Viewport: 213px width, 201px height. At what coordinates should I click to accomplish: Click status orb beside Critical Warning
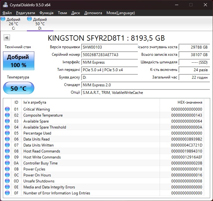point(7,109)
